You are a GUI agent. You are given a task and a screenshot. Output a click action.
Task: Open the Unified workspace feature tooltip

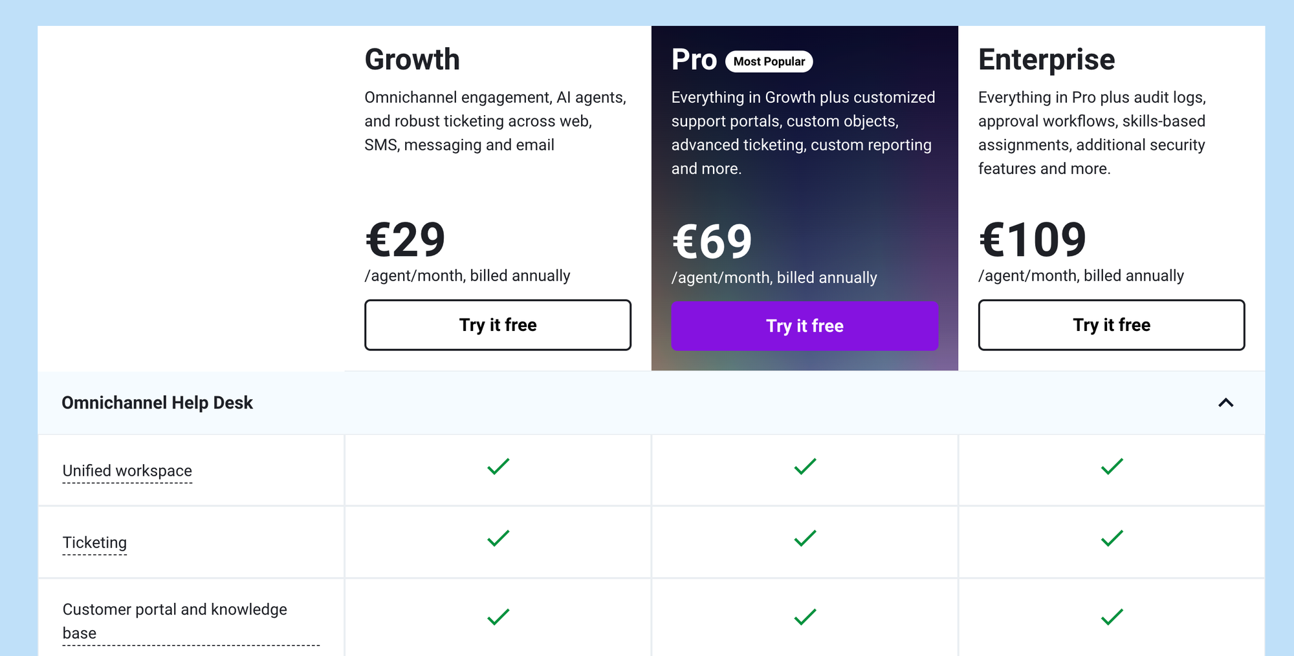pyautogui.click(x=127, y=471)
